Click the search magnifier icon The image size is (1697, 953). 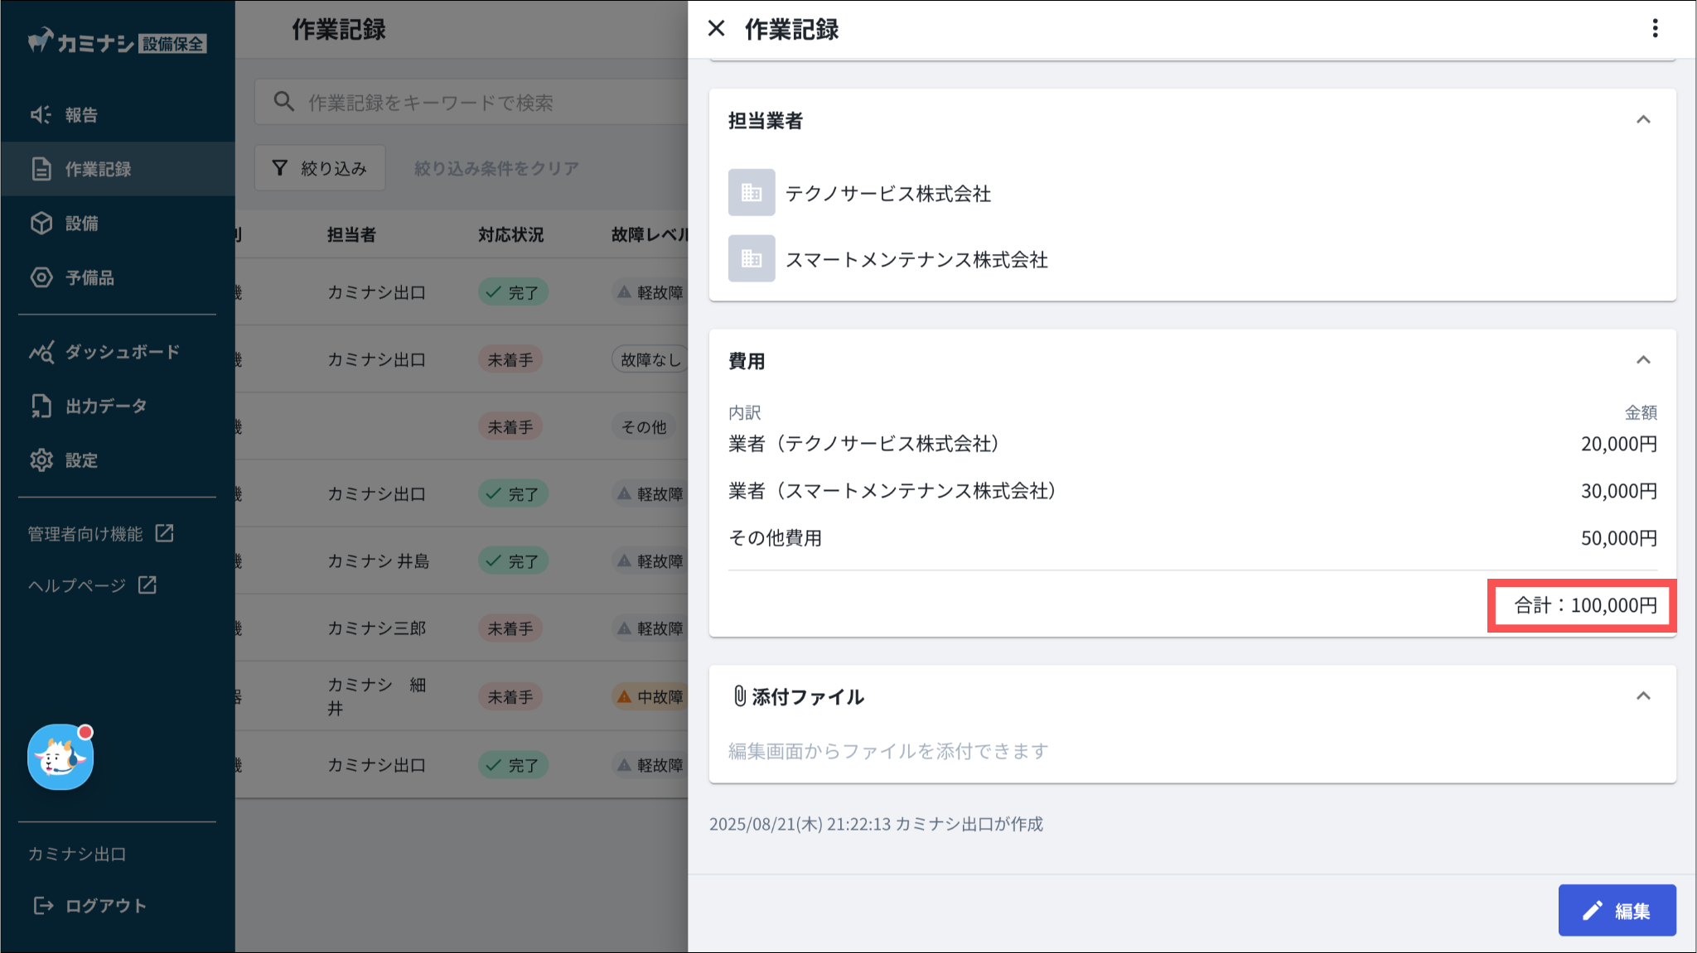pos(284,102)
